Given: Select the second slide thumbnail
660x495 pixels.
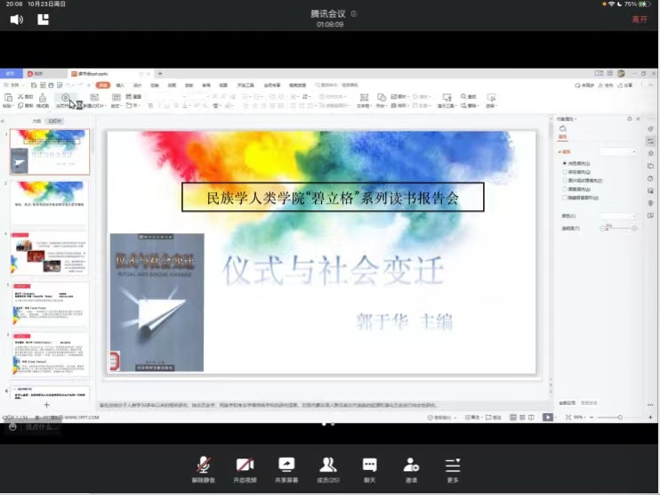Looking at the screenshot, I should [50, 201].
